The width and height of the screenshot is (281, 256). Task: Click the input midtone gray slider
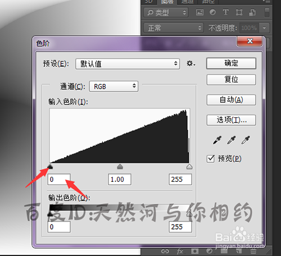[x=120, y=167]
